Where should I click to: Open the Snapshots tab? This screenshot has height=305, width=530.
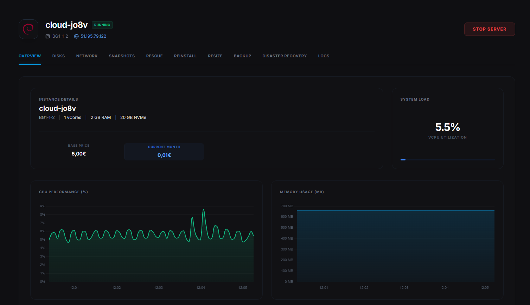tap(122, 56)
